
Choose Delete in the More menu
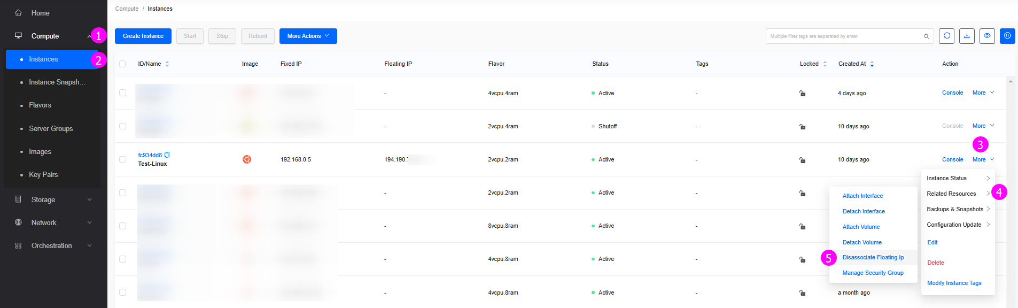[935, 263]
